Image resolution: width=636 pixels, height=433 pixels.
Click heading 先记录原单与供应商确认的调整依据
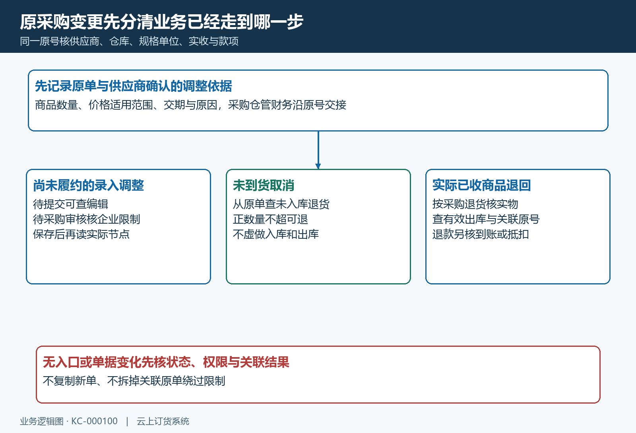[x=133, y=86]
